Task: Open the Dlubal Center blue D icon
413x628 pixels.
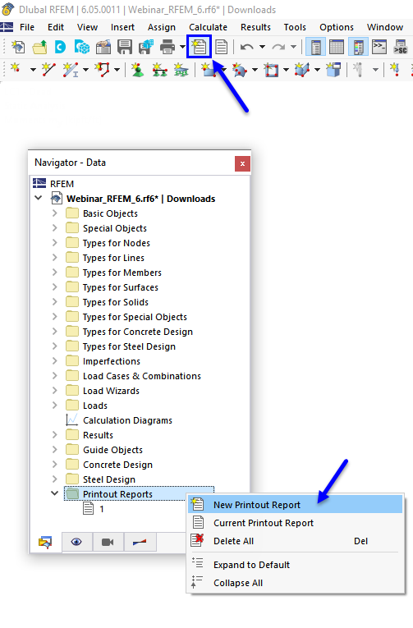Action: 61,47
